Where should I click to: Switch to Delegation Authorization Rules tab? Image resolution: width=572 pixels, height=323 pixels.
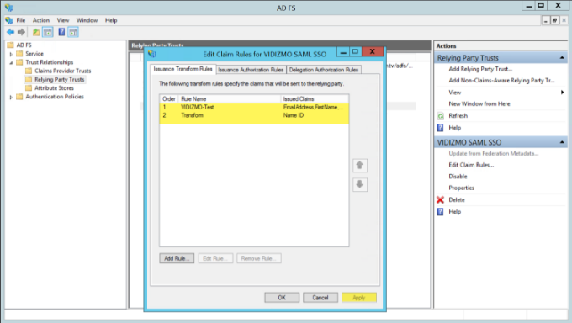click(x=324, y=70)
